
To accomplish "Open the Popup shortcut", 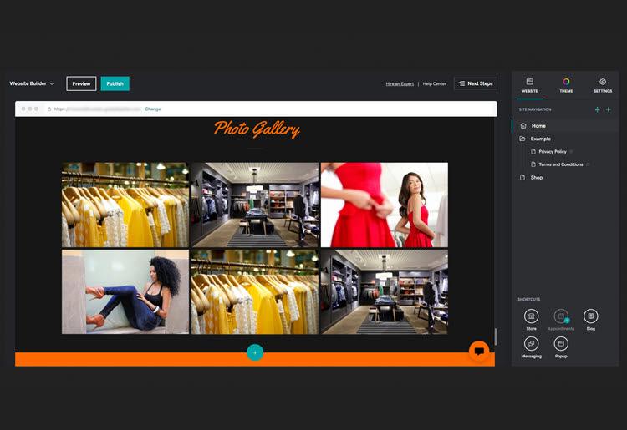I will pos(561,344).
